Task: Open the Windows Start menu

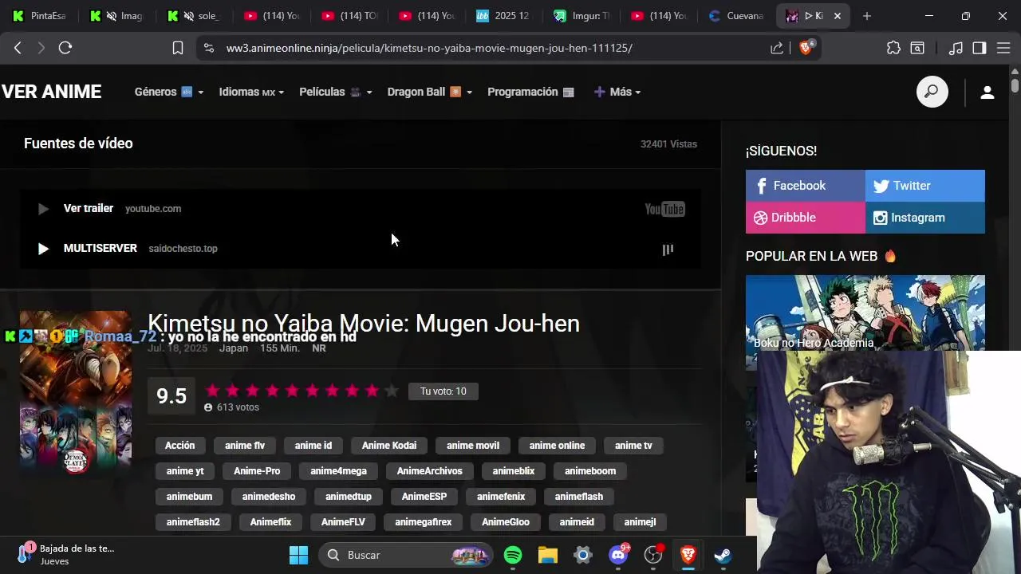Action: 298,555
